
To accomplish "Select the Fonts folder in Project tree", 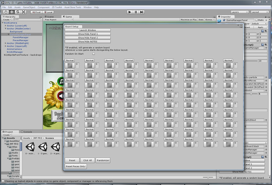I will [15, 156].
